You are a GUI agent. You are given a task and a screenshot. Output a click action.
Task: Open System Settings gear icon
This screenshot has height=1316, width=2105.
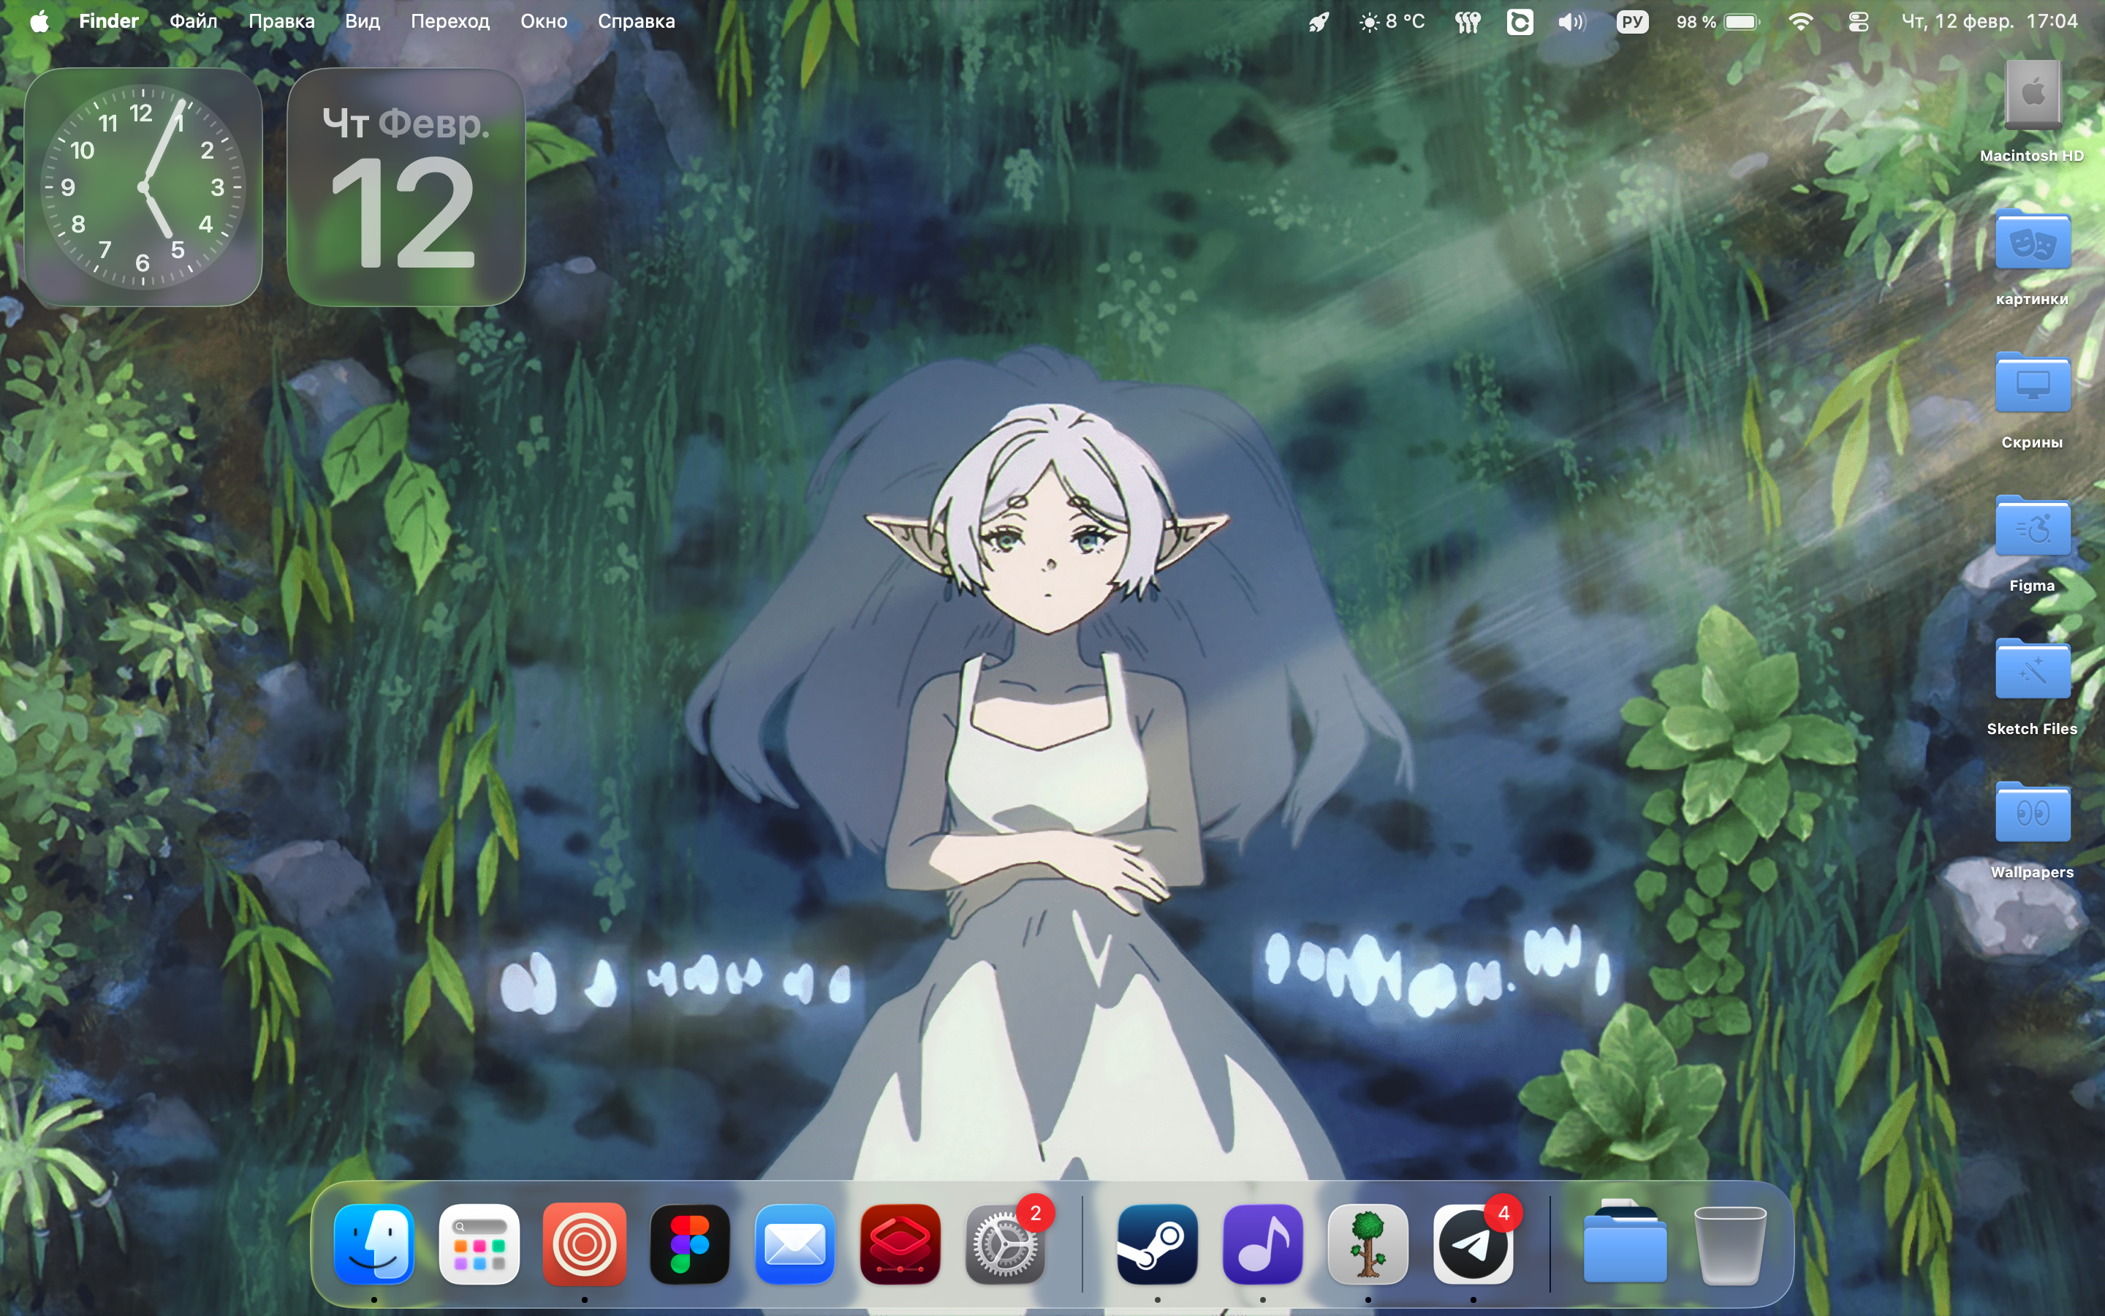click(x=1005, y=1244)
